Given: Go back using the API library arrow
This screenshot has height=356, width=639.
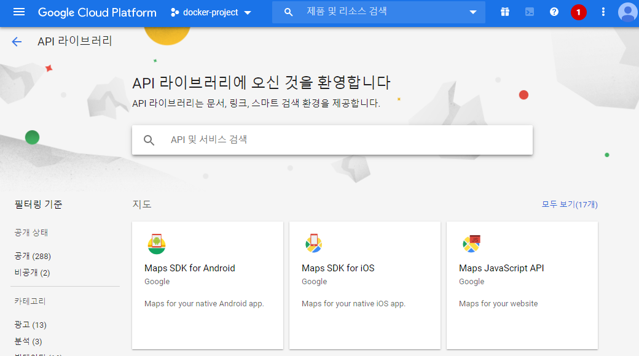Looking at the screenshot, I should [x=17, y=42].
